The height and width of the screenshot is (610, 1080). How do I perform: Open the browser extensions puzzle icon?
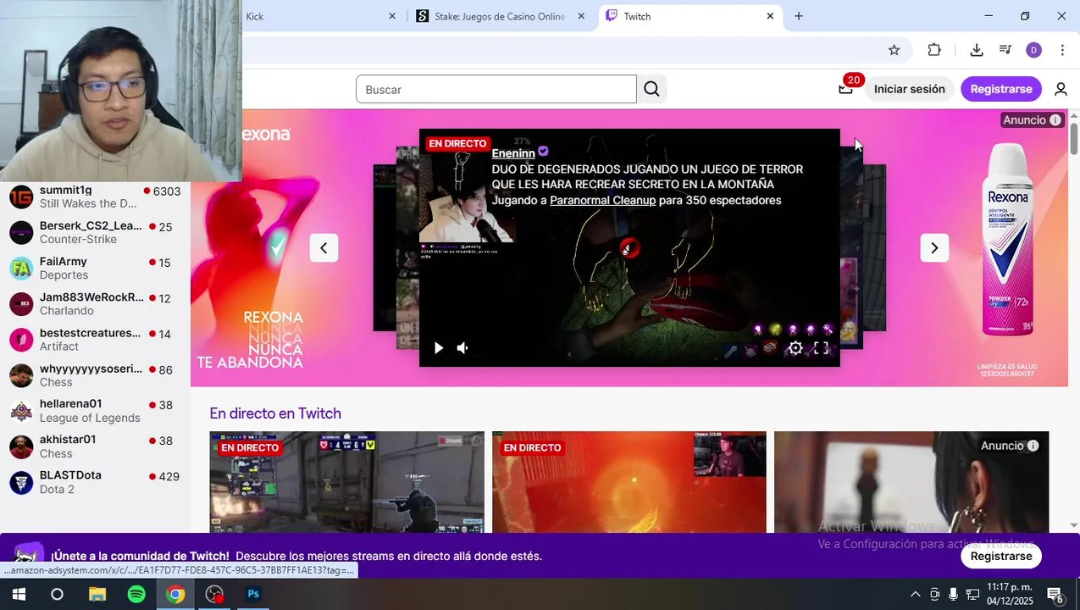(x=934, y=50)
